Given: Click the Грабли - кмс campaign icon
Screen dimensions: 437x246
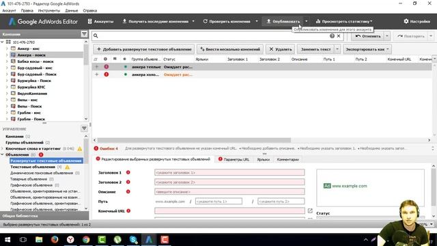Looking at the screenshot, I should pos(13,112).
